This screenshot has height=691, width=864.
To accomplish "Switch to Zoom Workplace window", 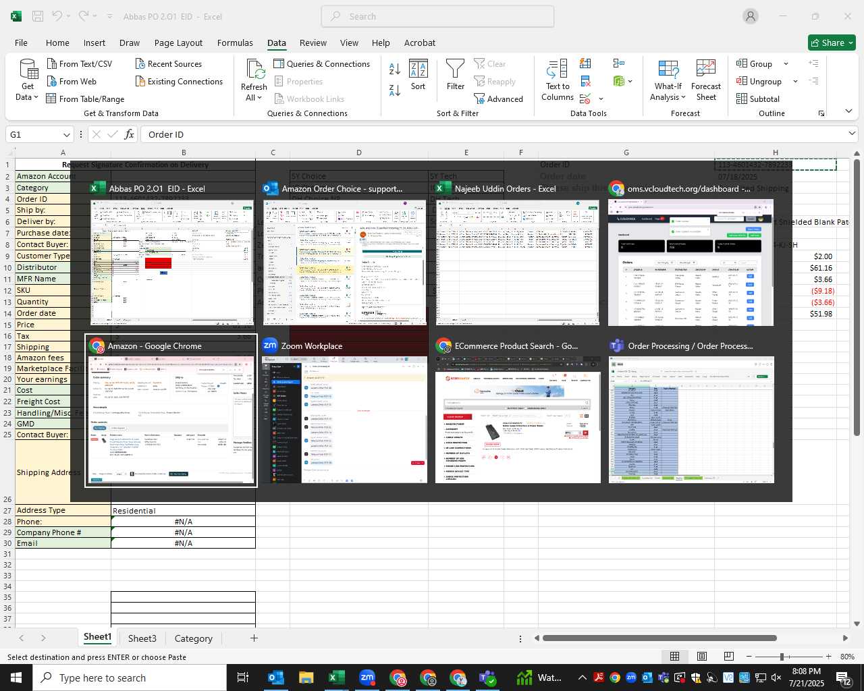I will [x=344, y=411].
